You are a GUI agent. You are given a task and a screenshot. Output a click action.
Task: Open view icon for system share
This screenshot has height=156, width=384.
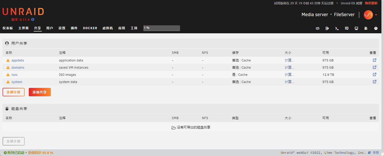[x=374, y=82]
